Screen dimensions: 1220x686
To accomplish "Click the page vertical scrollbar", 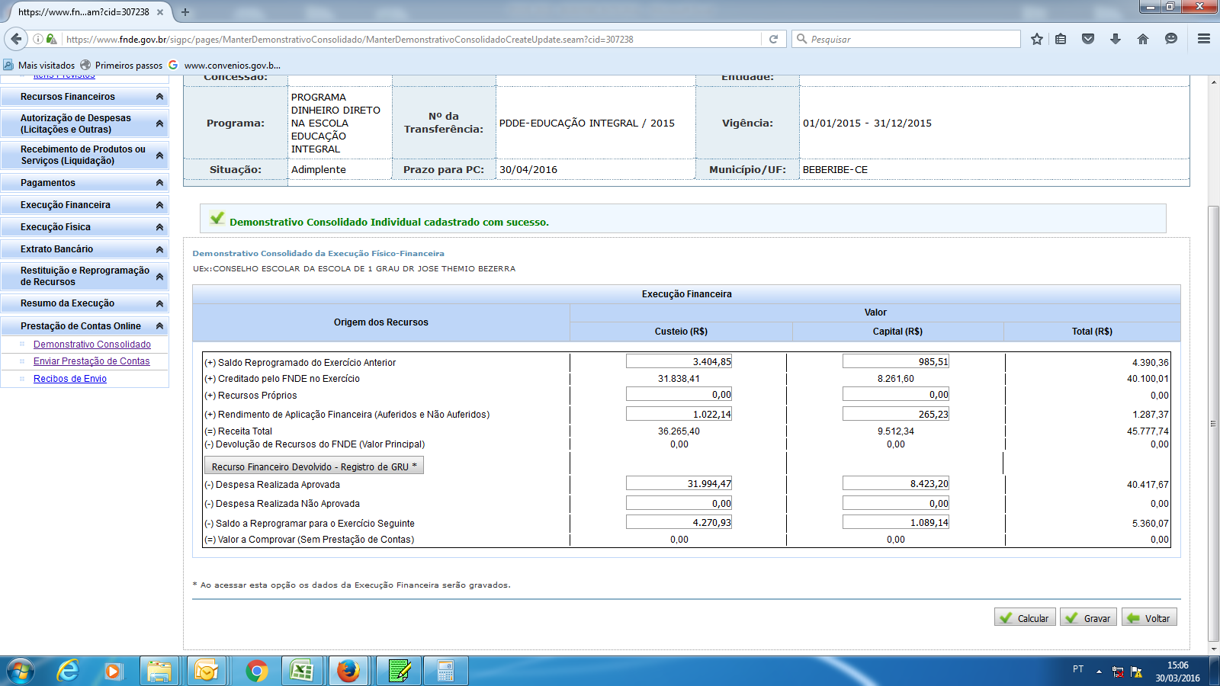I will [1213, 423].
